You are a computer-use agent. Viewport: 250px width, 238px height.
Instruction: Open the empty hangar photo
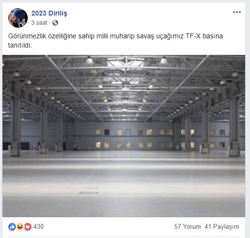(x=124, y=136)
